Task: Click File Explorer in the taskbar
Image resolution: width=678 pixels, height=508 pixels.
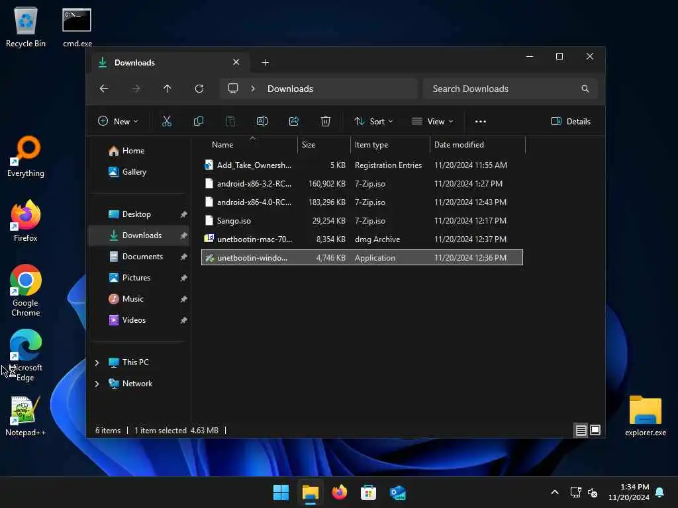Action: 310,492
